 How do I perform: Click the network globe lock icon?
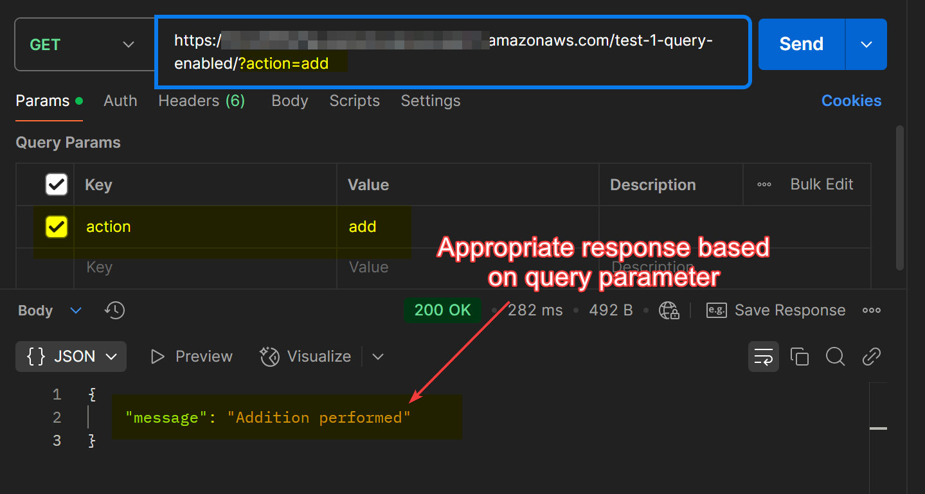point(669,311)
